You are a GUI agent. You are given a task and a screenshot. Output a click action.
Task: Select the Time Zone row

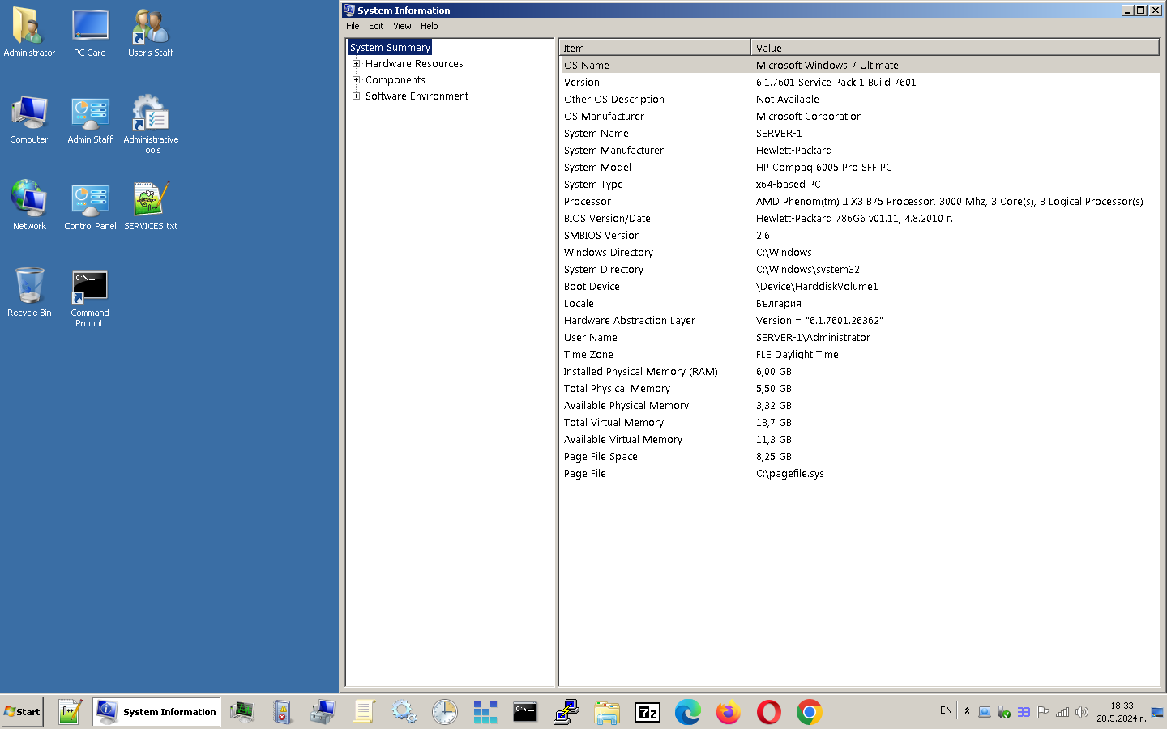point(859,354)
